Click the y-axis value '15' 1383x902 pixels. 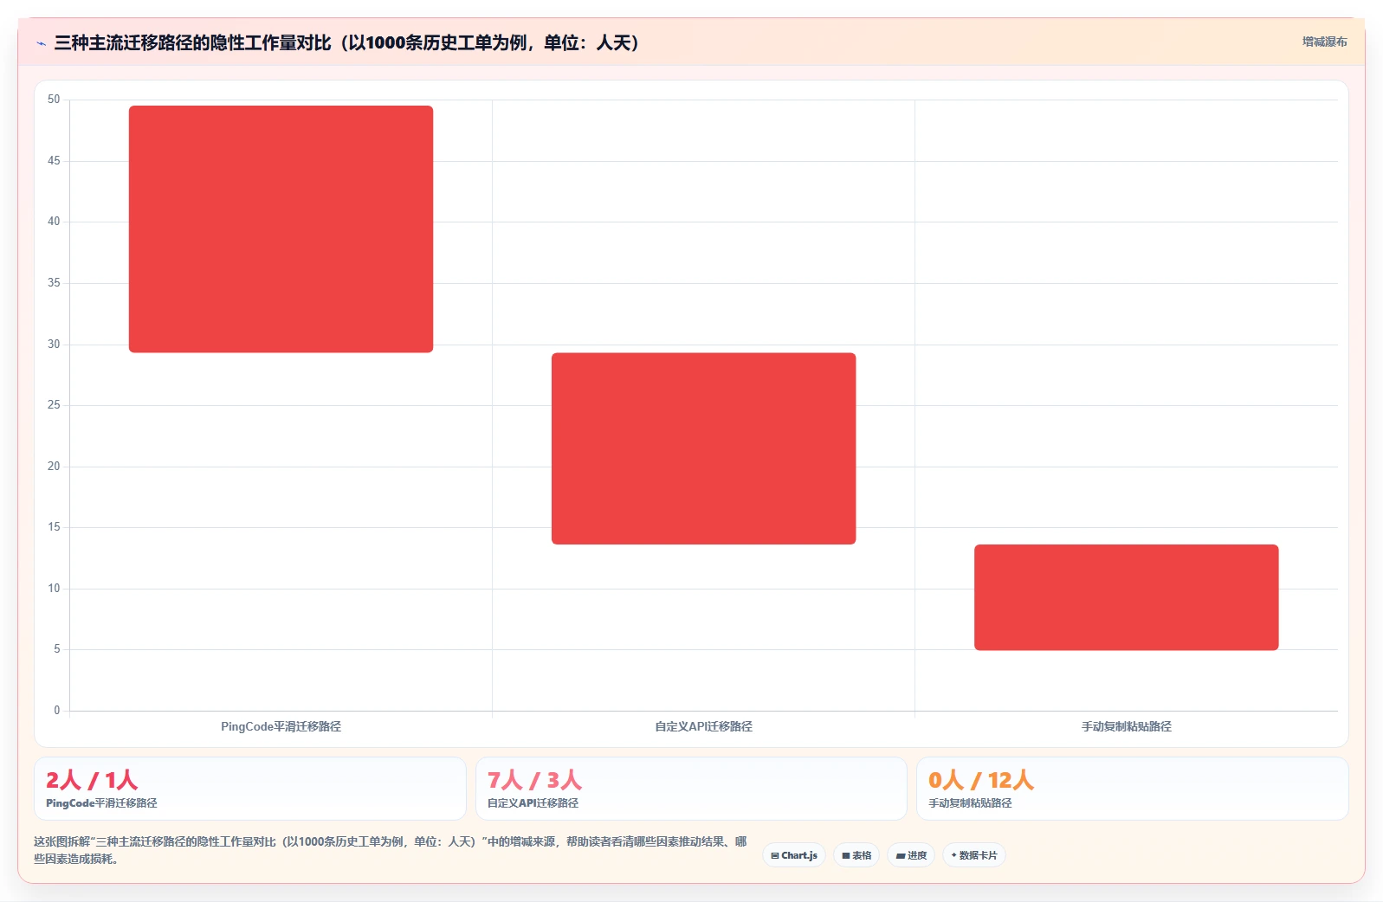point(54,527)
